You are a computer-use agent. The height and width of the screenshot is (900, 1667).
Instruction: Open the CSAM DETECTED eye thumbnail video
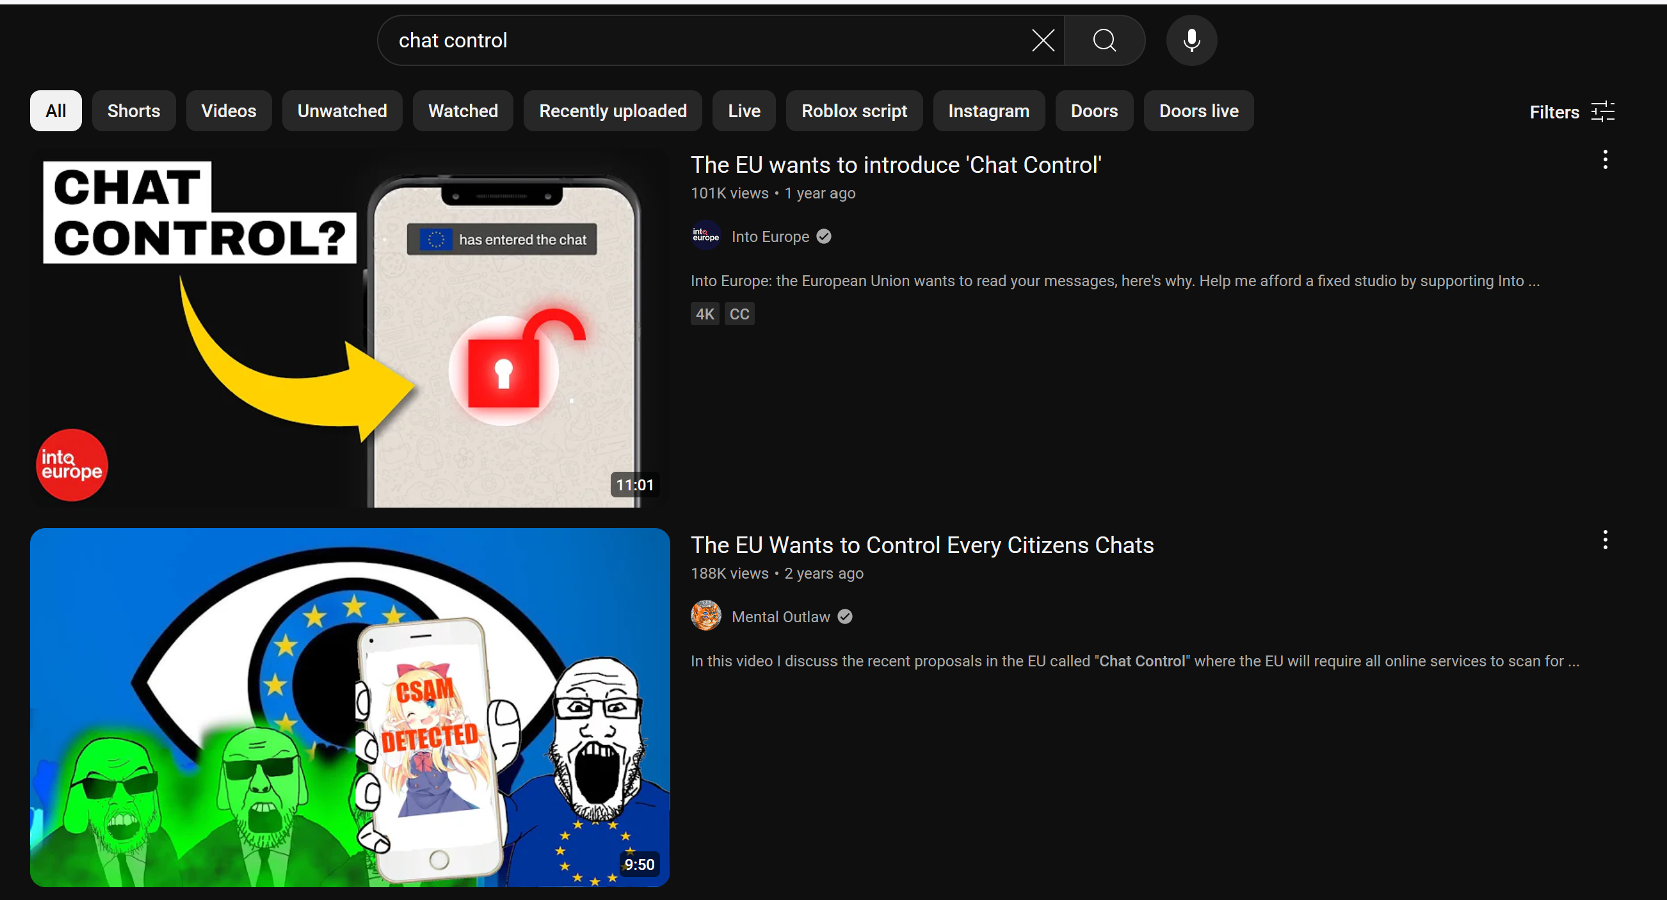pyautogui.click(x=350, y=707)
